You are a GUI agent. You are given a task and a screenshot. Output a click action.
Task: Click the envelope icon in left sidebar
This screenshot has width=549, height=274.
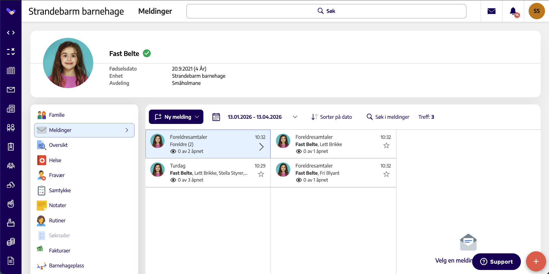click(x=11, y=90)
